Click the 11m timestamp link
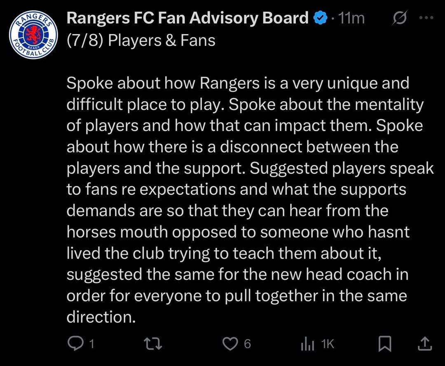 351,19
